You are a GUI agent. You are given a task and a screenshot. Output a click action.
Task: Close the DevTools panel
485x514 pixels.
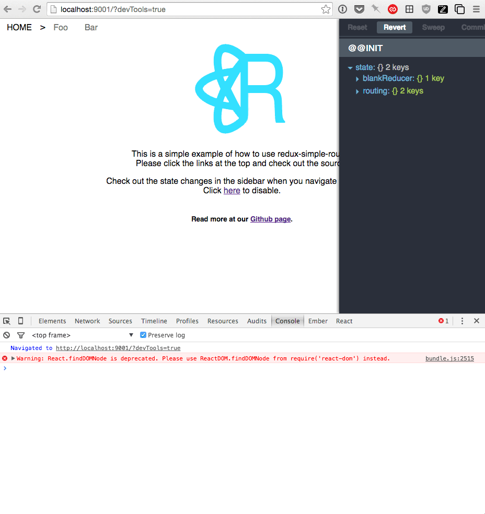pyautogui.click(x=477, y=321)
